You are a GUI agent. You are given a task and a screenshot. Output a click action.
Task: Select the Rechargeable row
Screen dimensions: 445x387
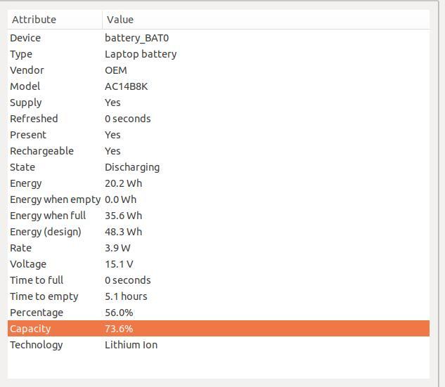[219, 151]
